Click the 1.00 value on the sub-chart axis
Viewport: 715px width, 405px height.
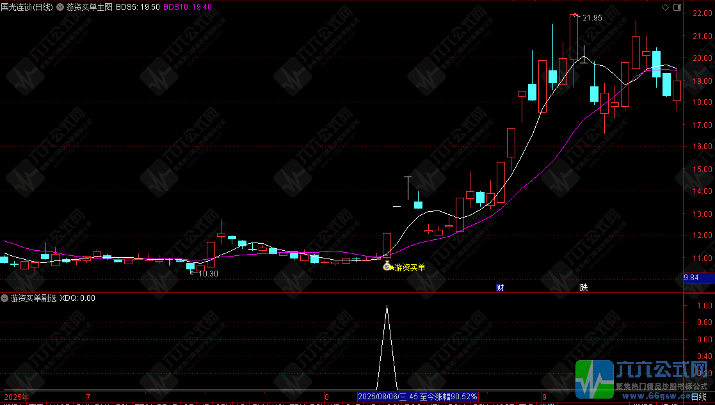[705, 306]
